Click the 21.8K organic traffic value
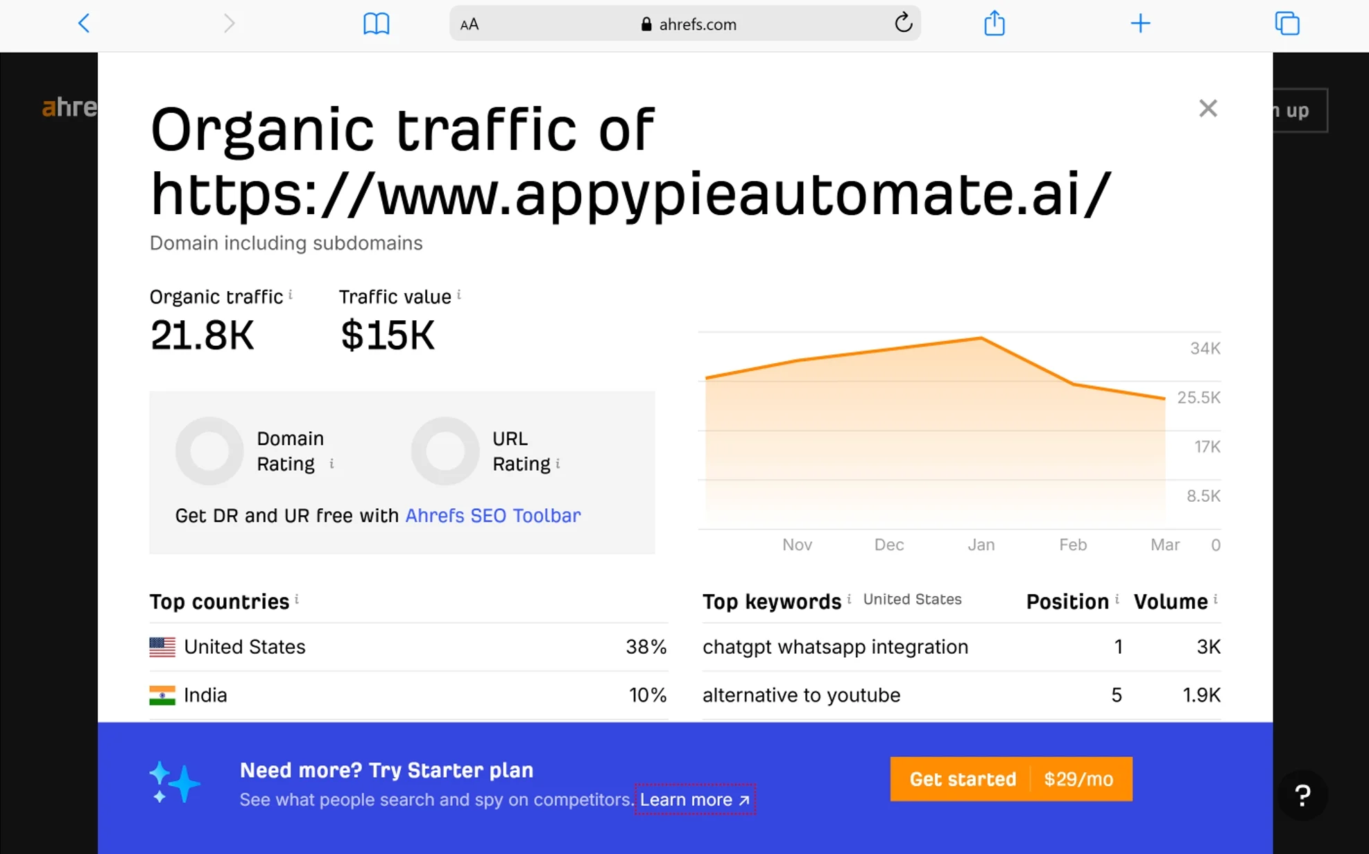Viewport: 1369px width, 854px height. (203, 335)
